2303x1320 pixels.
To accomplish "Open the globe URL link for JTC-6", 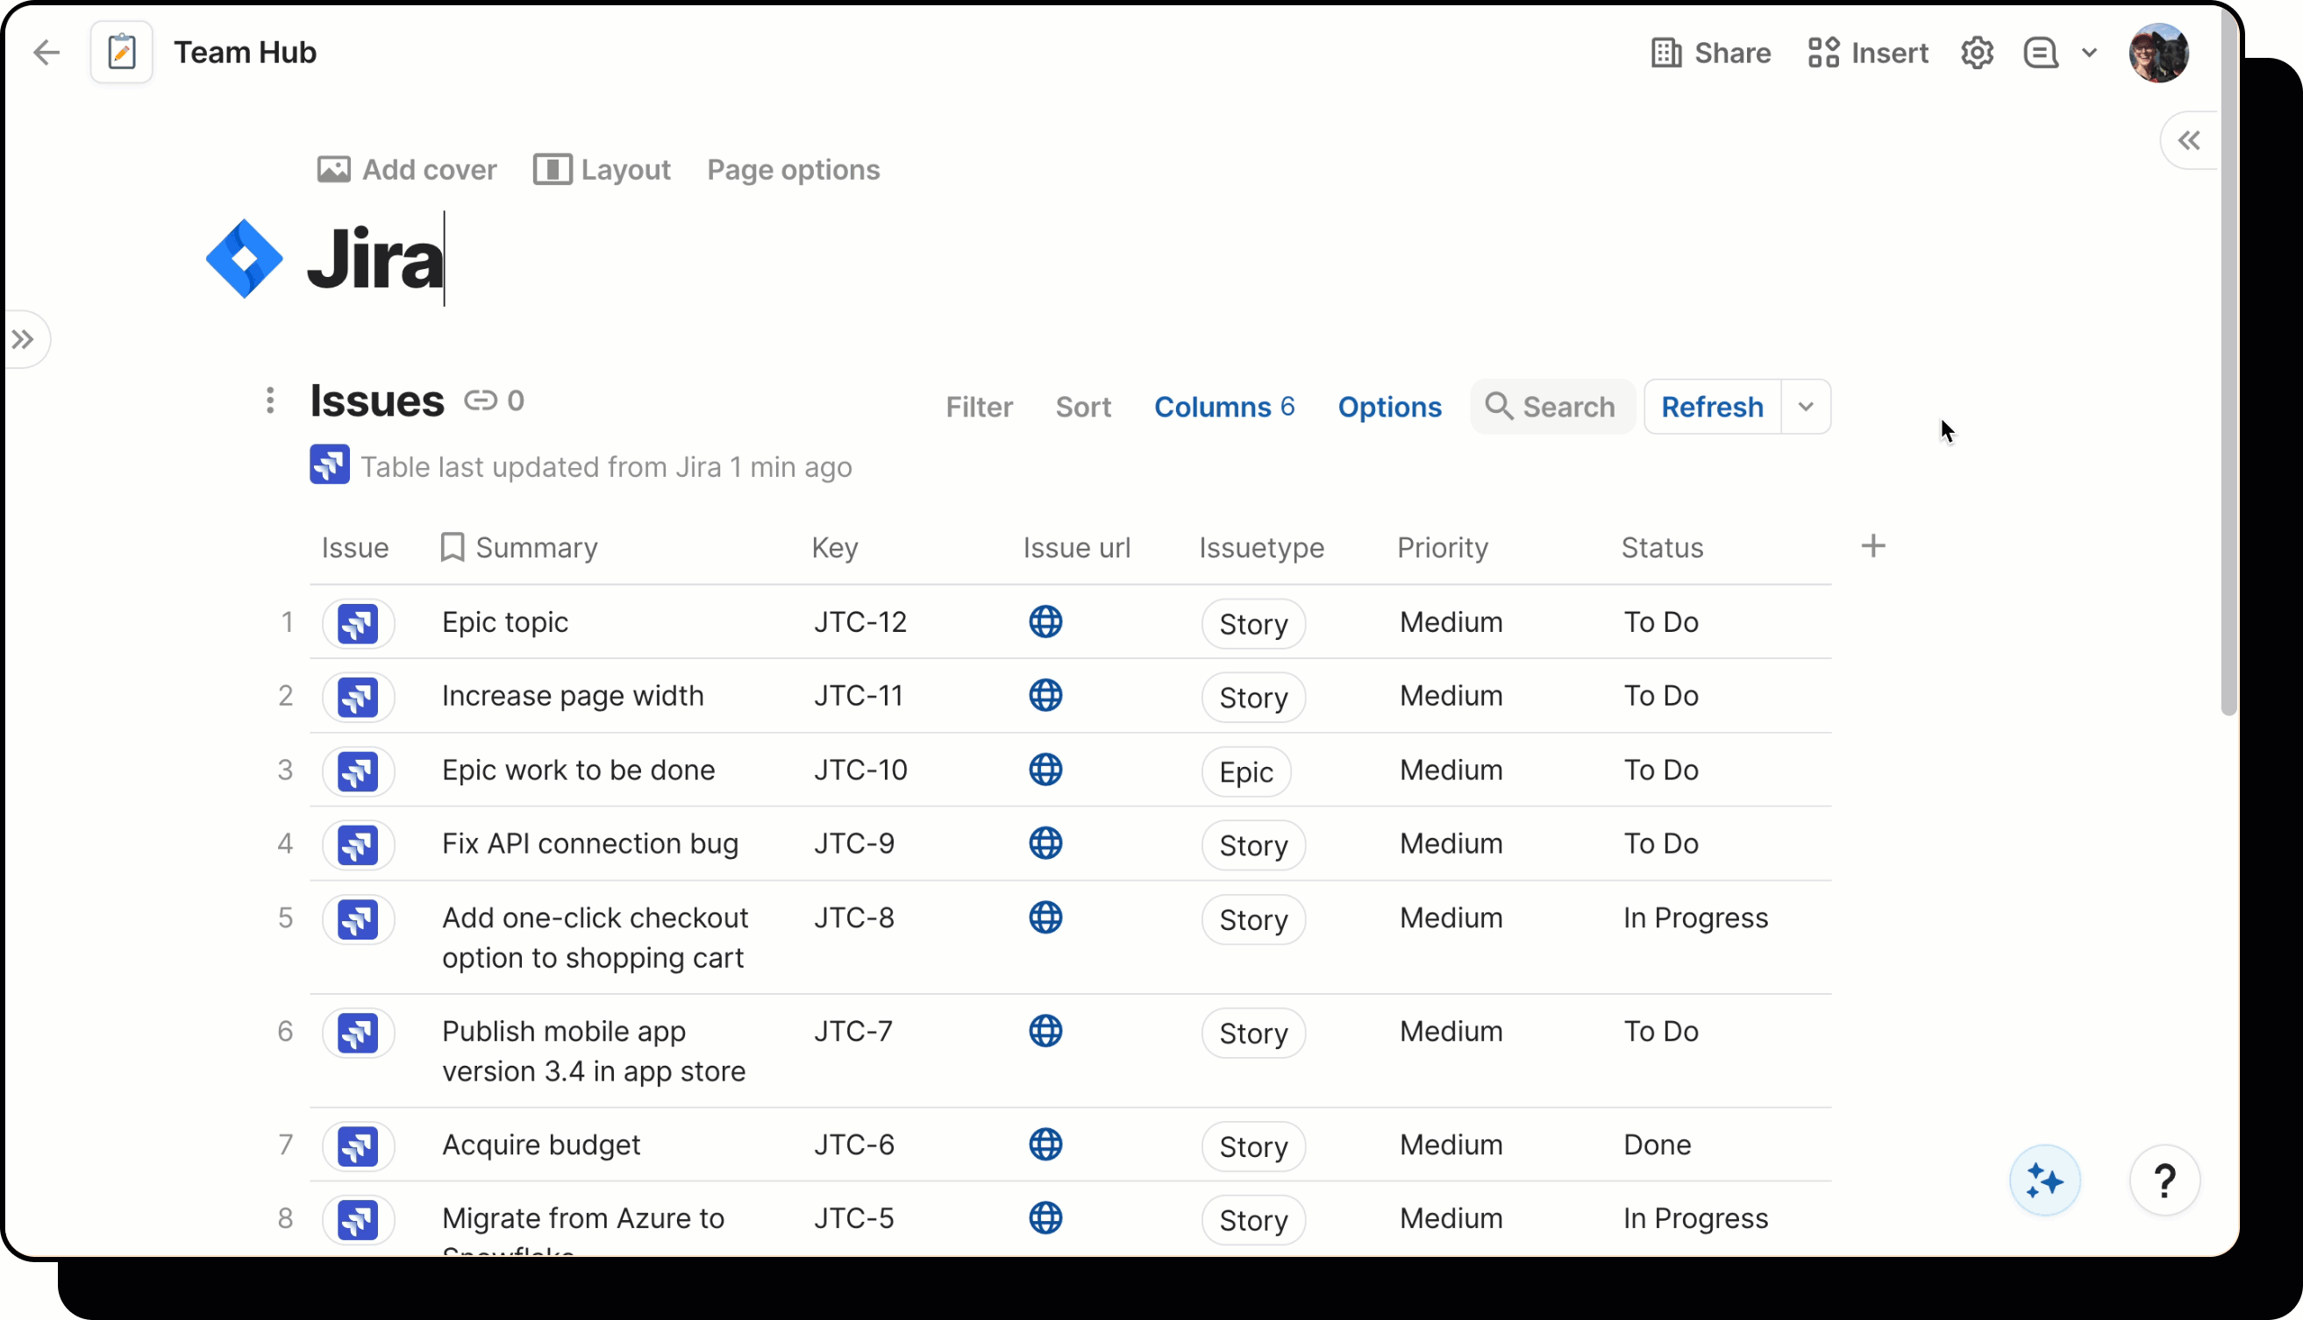I will tap(1045, 1144).
